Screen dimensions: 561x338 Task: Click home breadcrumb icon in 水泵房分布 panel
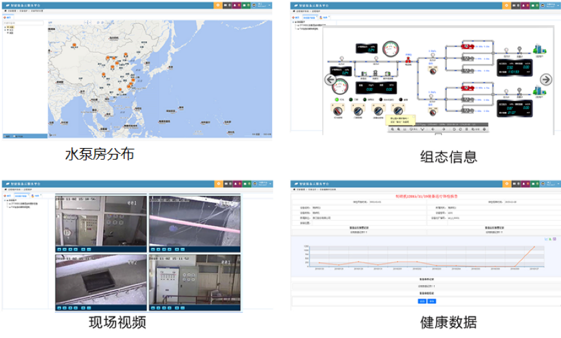[5, 11]
